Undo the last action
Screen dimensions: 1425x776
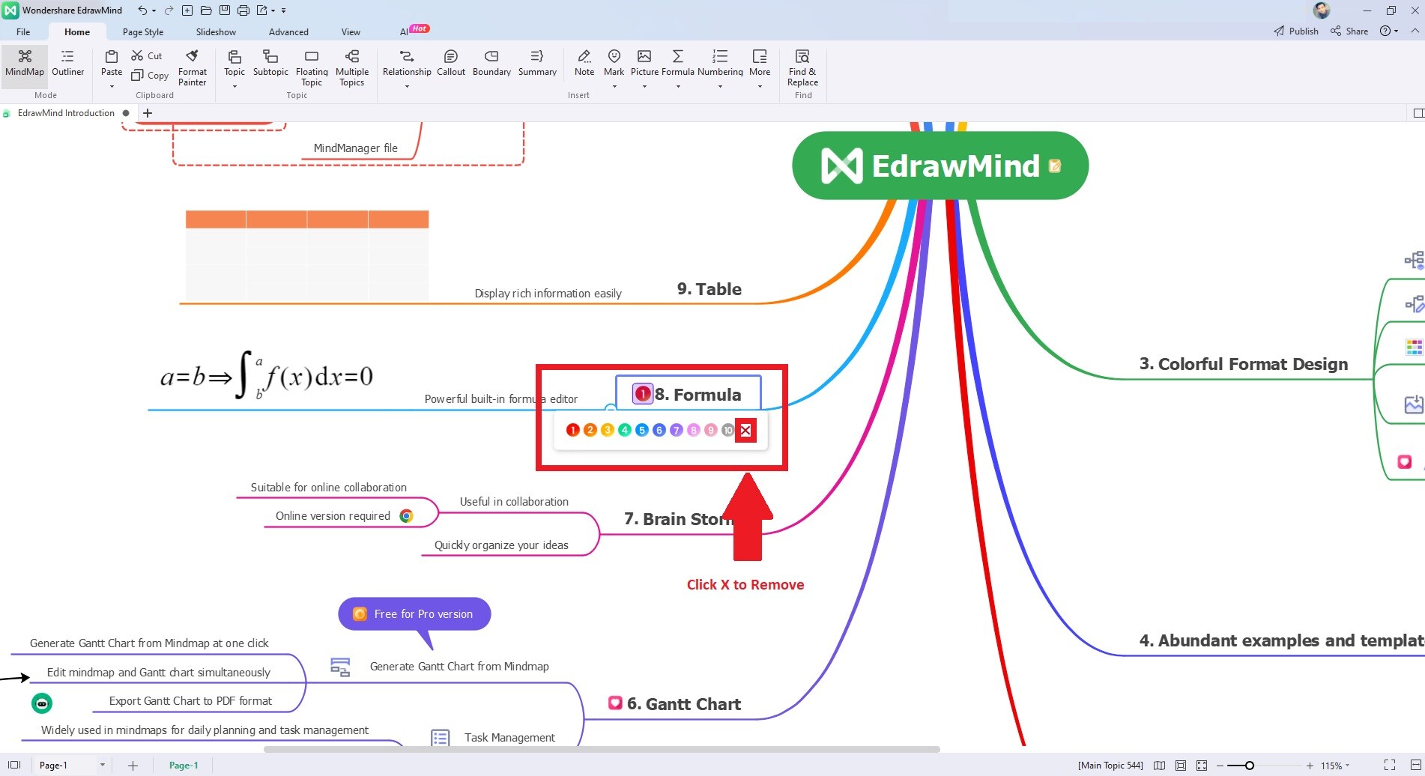pyautogui.click(x=142, y=10)
